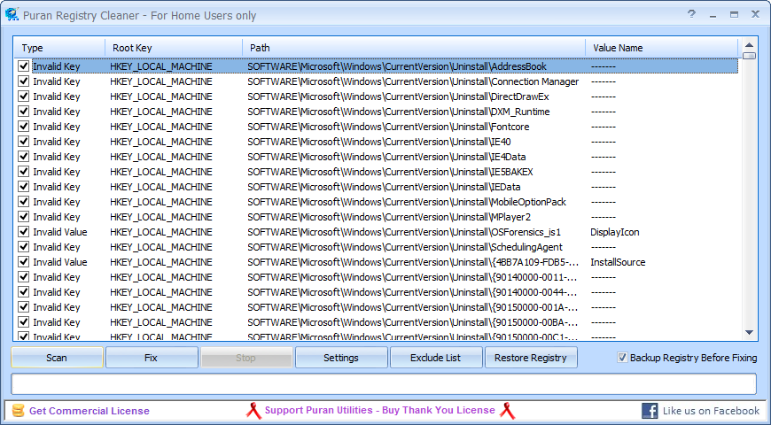Click the Fix button
This screenshot has width=771, height=425.
[152, 358]
